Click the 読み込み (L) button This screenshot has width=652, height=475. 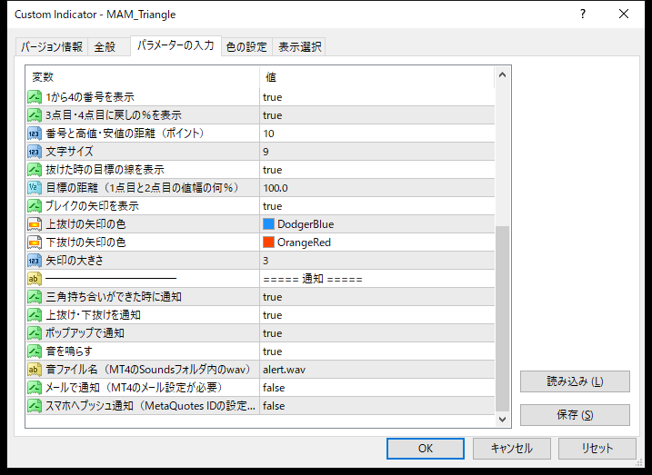575,381
